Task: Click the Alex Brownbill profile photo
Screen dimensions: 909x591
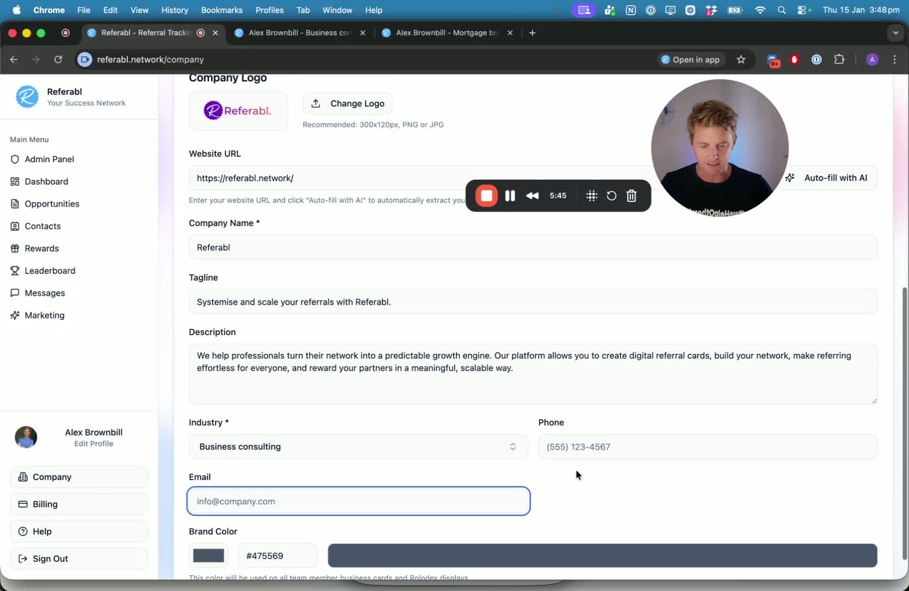Action: coord(26,437)
